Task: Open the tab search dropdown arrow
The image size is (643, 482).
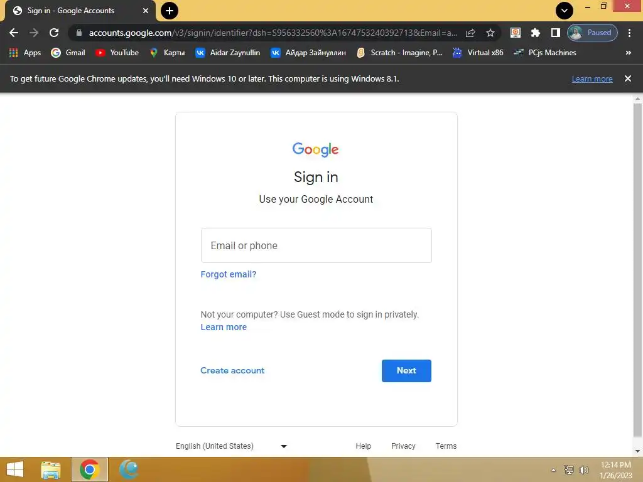Action: tap(565, 11)
